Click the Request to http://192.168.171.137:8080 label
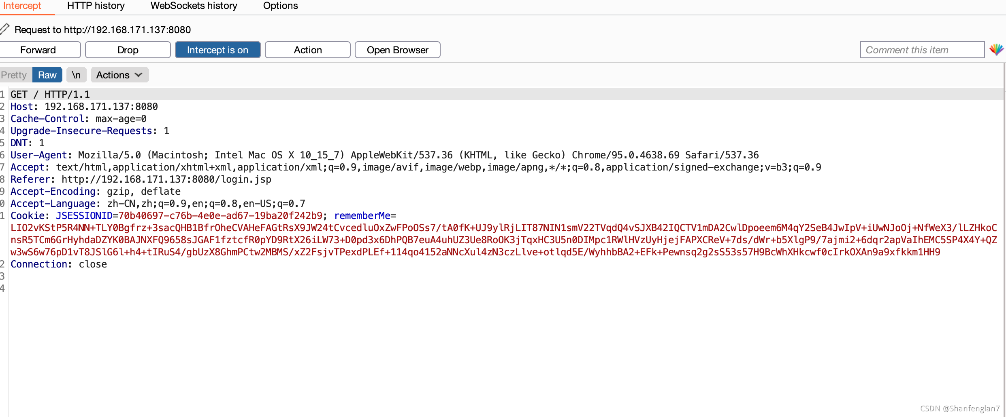 [103, 29]
